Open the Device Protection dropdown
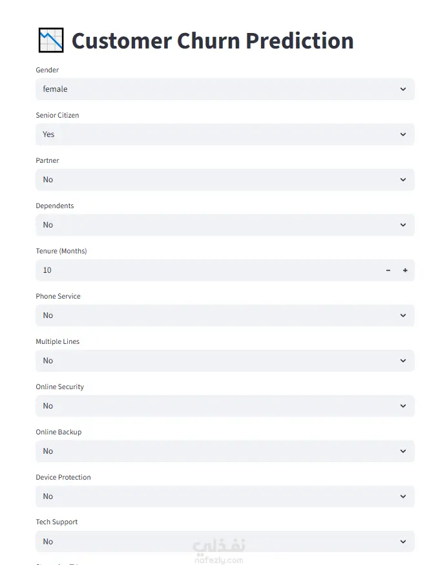The height and width of the screenshot is (565, 438). [x=225, y=496]
